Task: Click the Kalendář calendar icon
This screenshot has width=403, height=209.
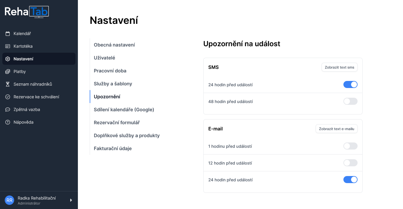Action: tap(8, 34)
